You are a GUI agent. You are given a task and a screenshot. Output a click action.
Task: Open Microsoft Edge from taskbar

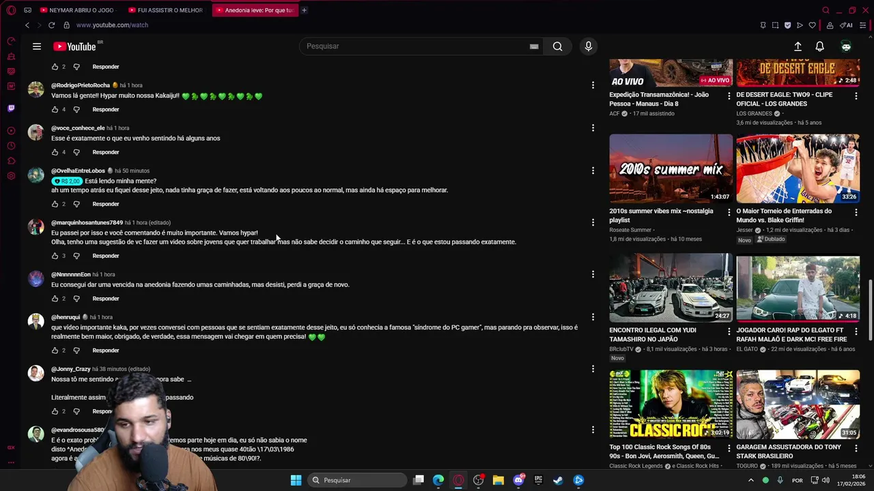(x=438, y=480)
